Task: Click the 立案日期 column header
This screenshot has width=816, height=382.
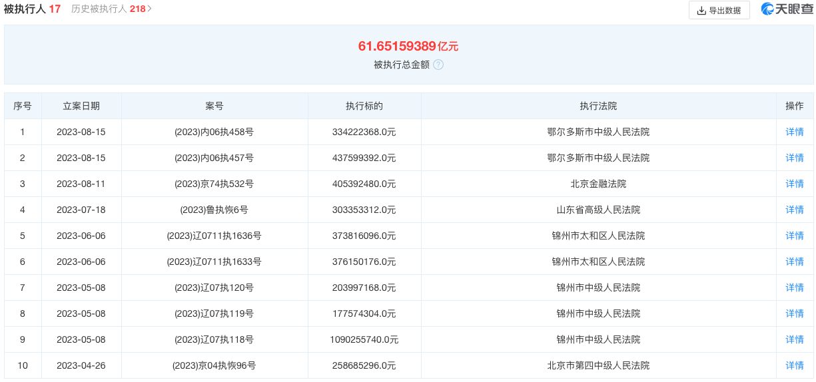Action: [x=81, y=106]
